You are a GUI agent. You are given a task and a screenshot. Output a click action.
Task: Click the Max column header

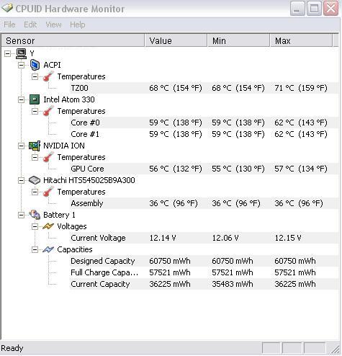pos(301,40)
